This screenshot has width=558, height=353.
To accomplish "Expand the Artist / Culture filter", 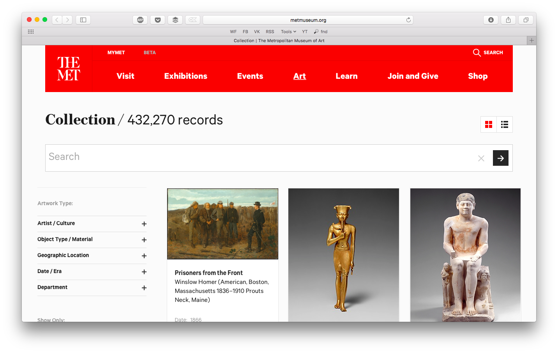I will click(x=144, y=224).
